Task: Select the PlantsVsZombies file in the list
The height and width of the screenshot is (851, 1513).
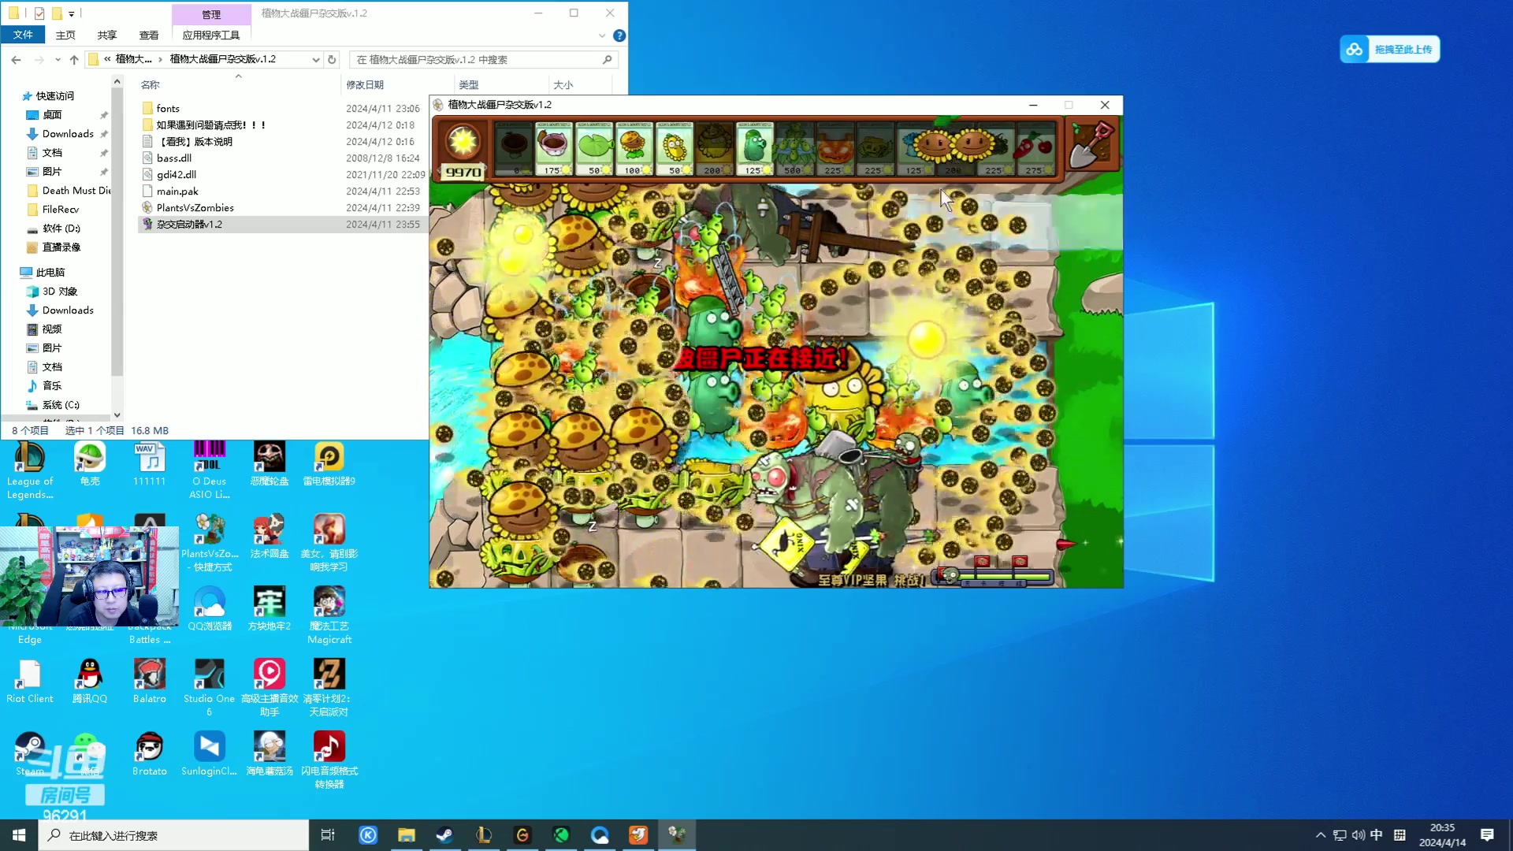Action: point(195,208)
